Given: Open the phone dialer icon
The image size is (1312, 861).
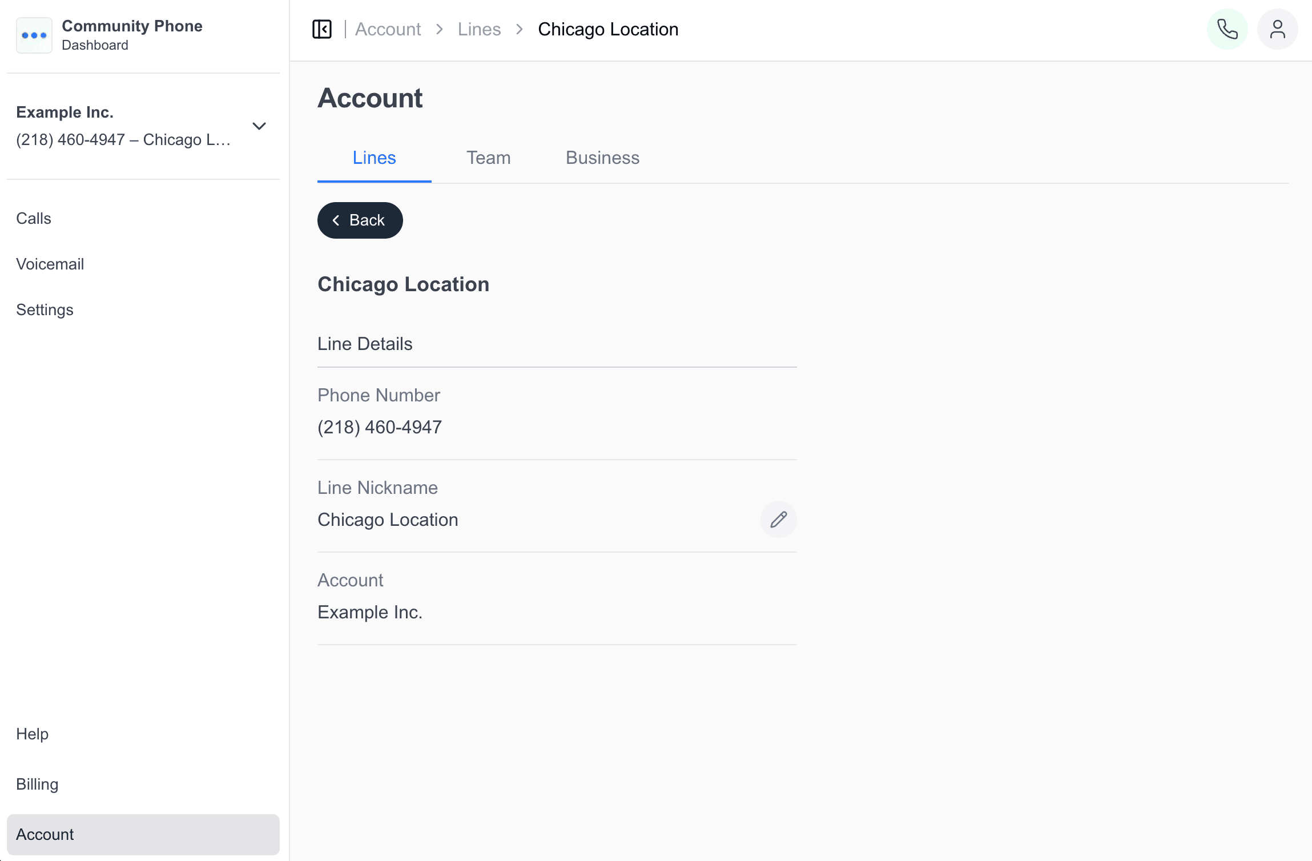Looking at the screenshot, I should click(x=1227, y=29).
